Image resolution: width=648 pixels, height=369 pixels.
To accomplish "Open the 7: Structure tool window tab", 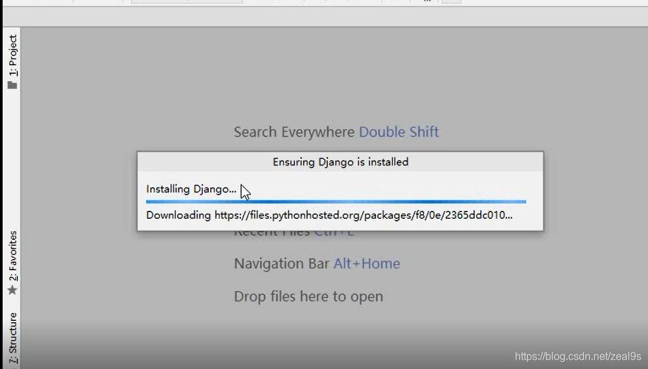I will pyautogui.click(x=13, y=339).
